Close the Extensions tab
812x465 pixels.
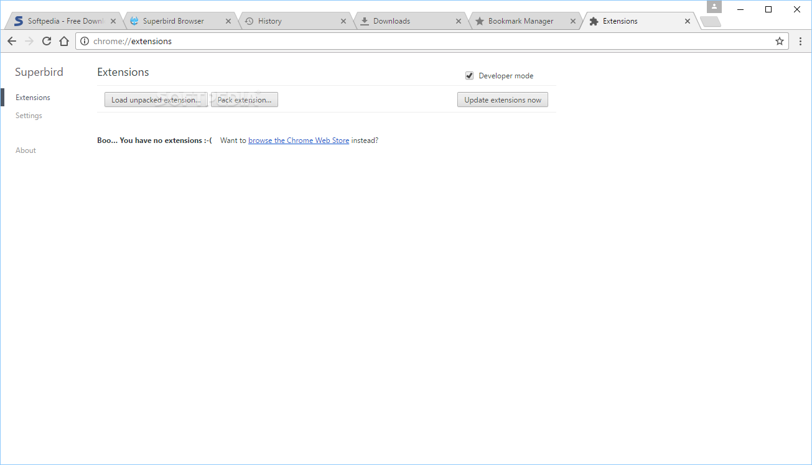coord(688,21)
